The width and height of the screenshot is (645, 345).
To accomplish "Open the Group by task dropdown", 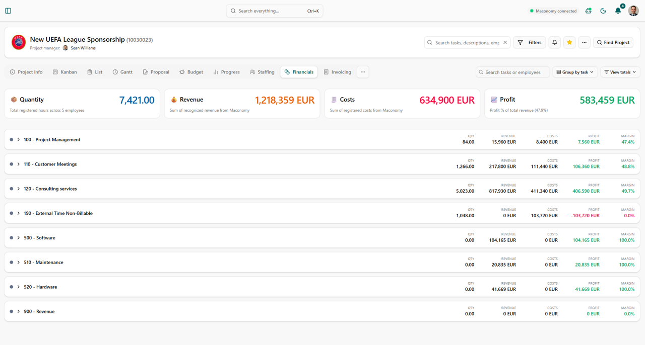I will pyautogui.click(x=575, y=72).
